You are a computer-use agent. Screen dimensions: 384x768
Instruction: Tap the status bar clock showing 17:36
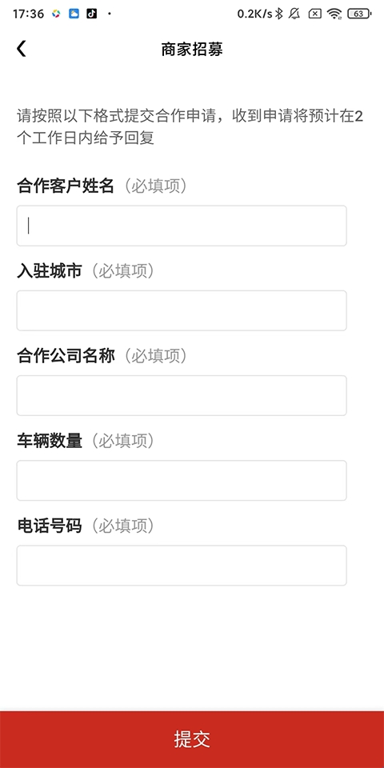click(x=29, y=14)
